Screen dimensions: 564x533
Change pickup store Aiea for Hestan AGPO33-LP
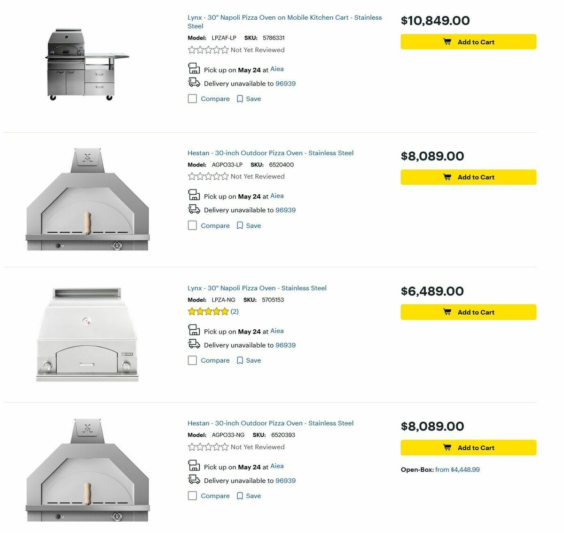tap(277, 196)
